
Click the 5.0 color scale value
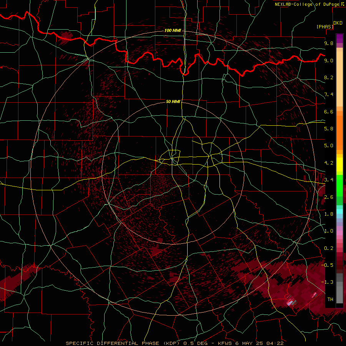click(x=329, y=146)
